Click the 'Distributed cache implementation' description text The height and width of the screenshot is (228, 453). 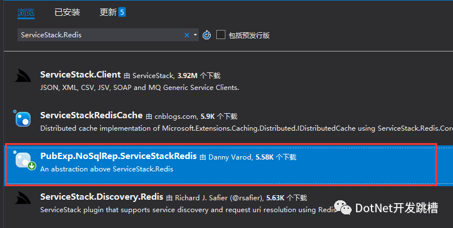[x=247, y=128]
